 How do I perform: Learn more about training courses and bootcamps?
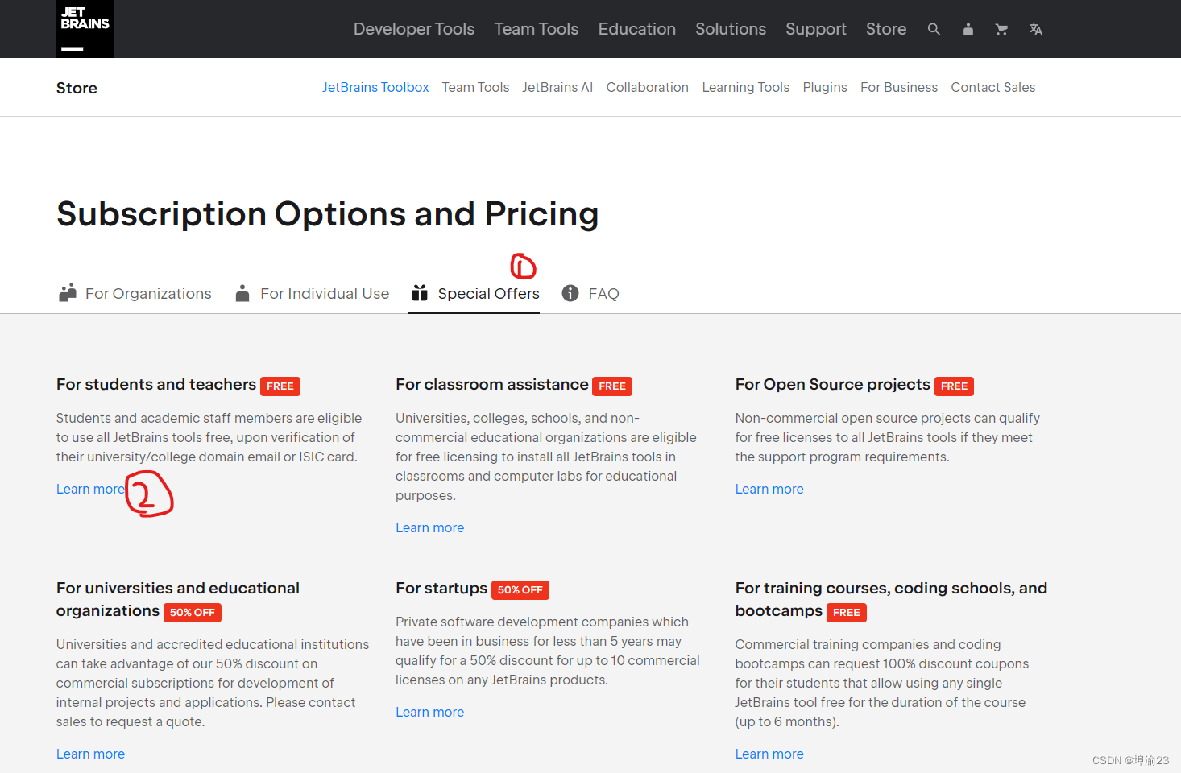click(x=769, y=754)
